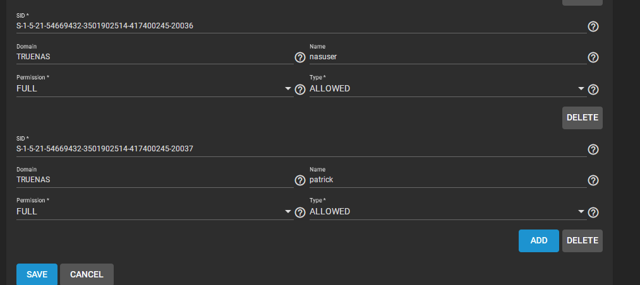
Task: Focus the Name field containing patrick
Action: 448,180
